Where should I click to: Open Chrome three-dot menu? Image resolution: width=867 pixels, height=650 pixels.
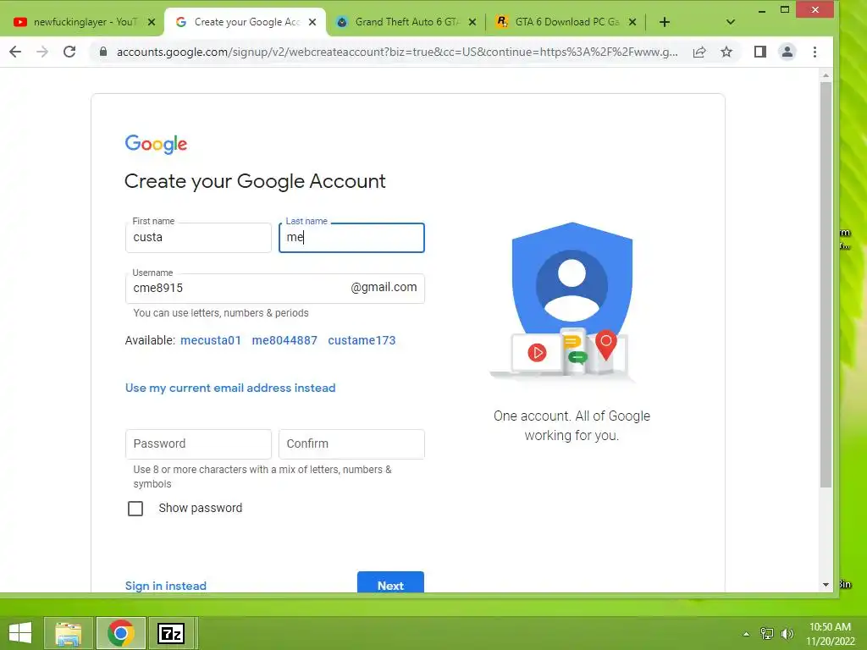coord(815,52)
